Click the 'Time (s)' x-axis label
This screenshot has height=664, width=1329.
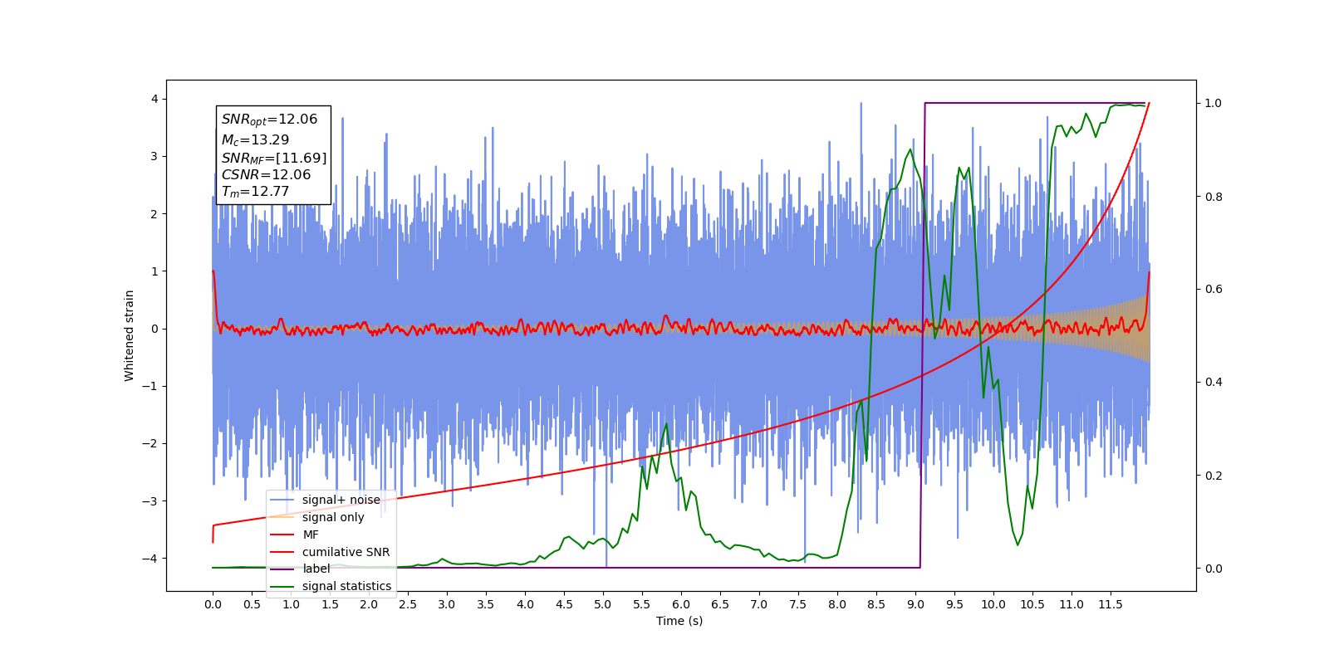coord(679,621)
